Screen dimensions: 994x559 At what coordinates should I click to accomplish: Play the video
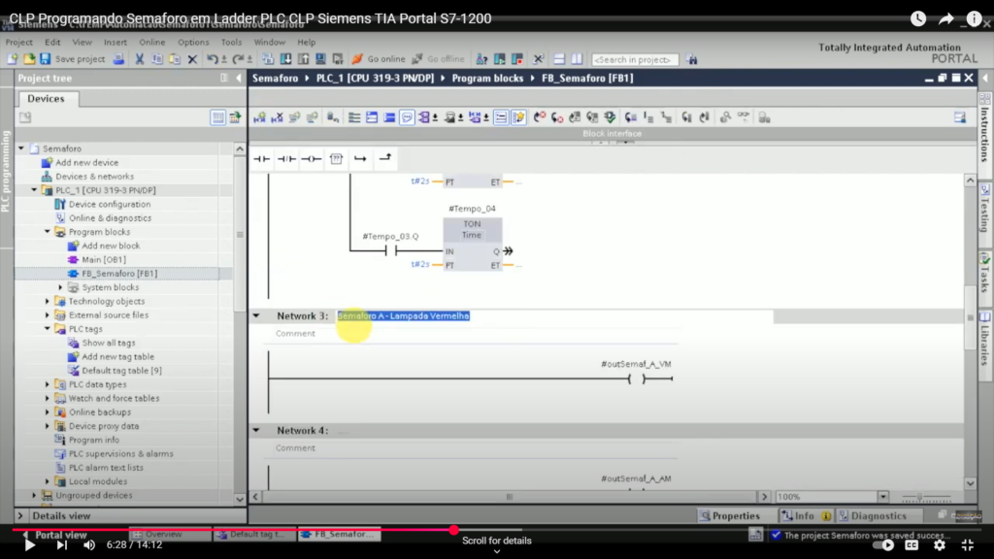29,545
